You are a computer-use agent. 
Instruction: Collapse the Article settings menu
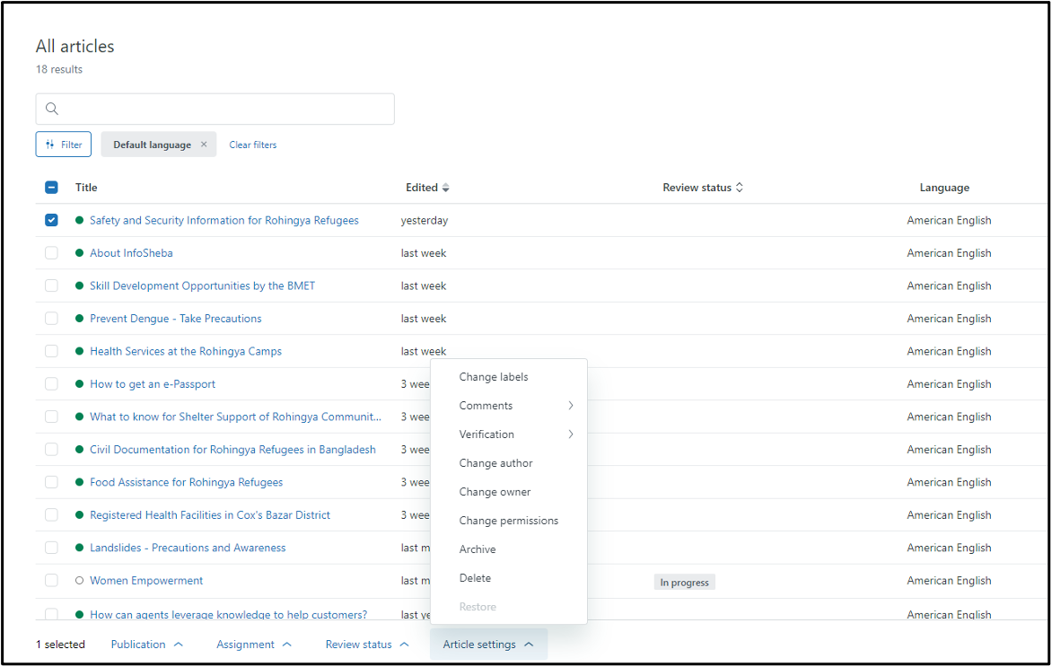tap(488, 645)
